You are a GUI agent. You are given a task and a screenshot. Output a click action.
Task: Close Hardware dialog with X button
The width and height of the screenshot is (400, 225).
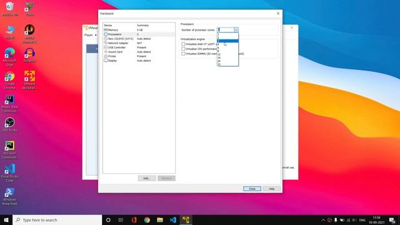click(x=278, y=13)
